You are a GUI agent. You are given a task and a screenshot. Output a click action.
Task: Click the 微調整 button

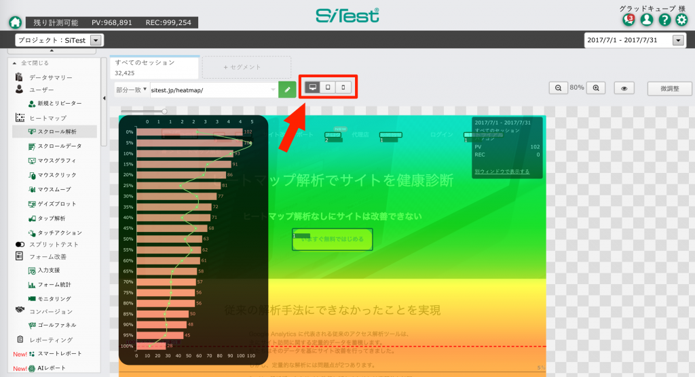[669, 89]
